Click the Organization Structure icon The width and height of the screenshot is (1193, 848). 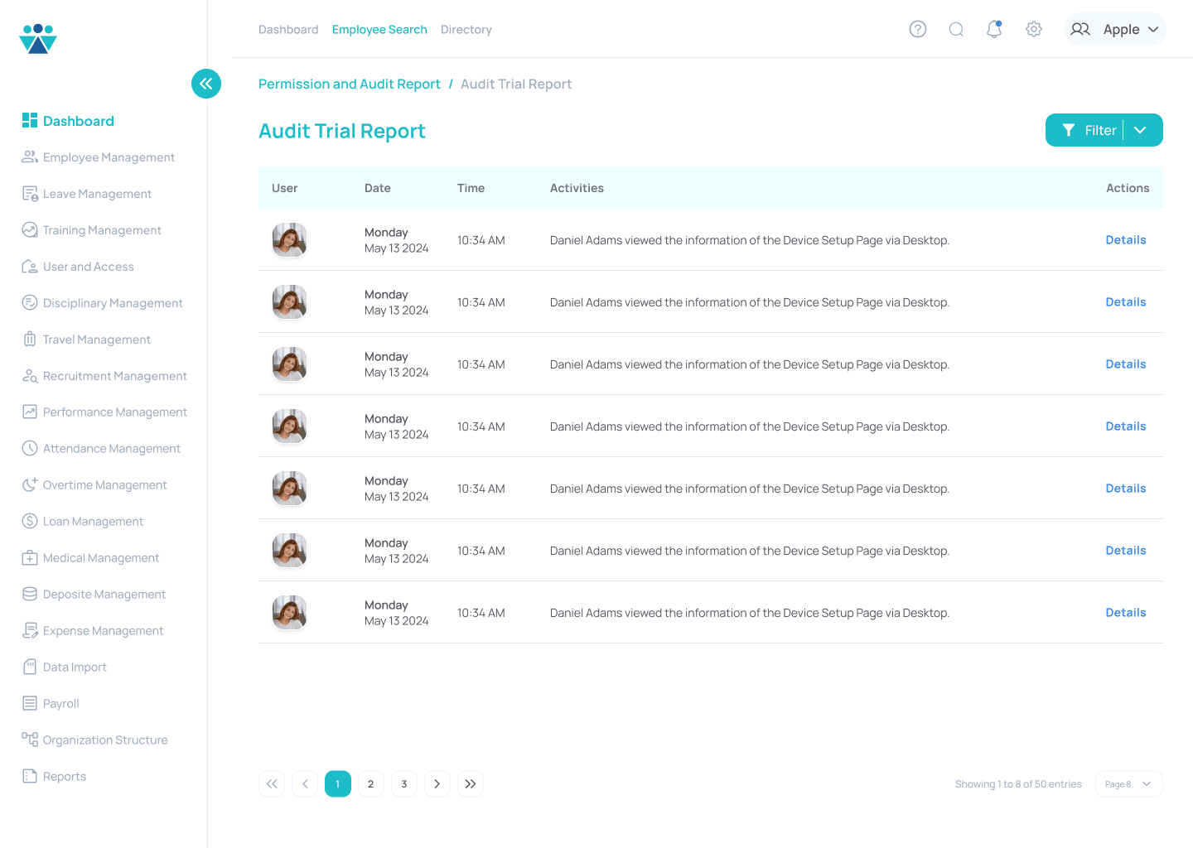(30, 740)
